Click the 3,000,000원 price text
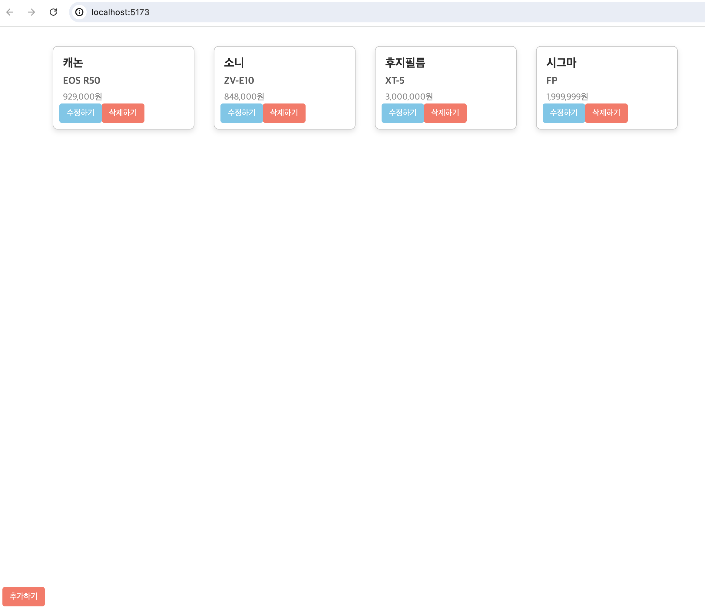The image size is (705, 607). [x=409, y=97]
